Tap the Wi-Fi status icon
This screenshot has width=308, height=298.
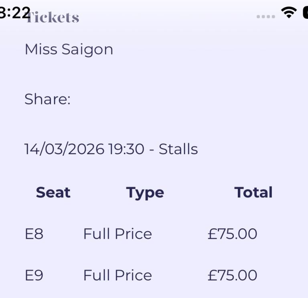click(289, 12)
